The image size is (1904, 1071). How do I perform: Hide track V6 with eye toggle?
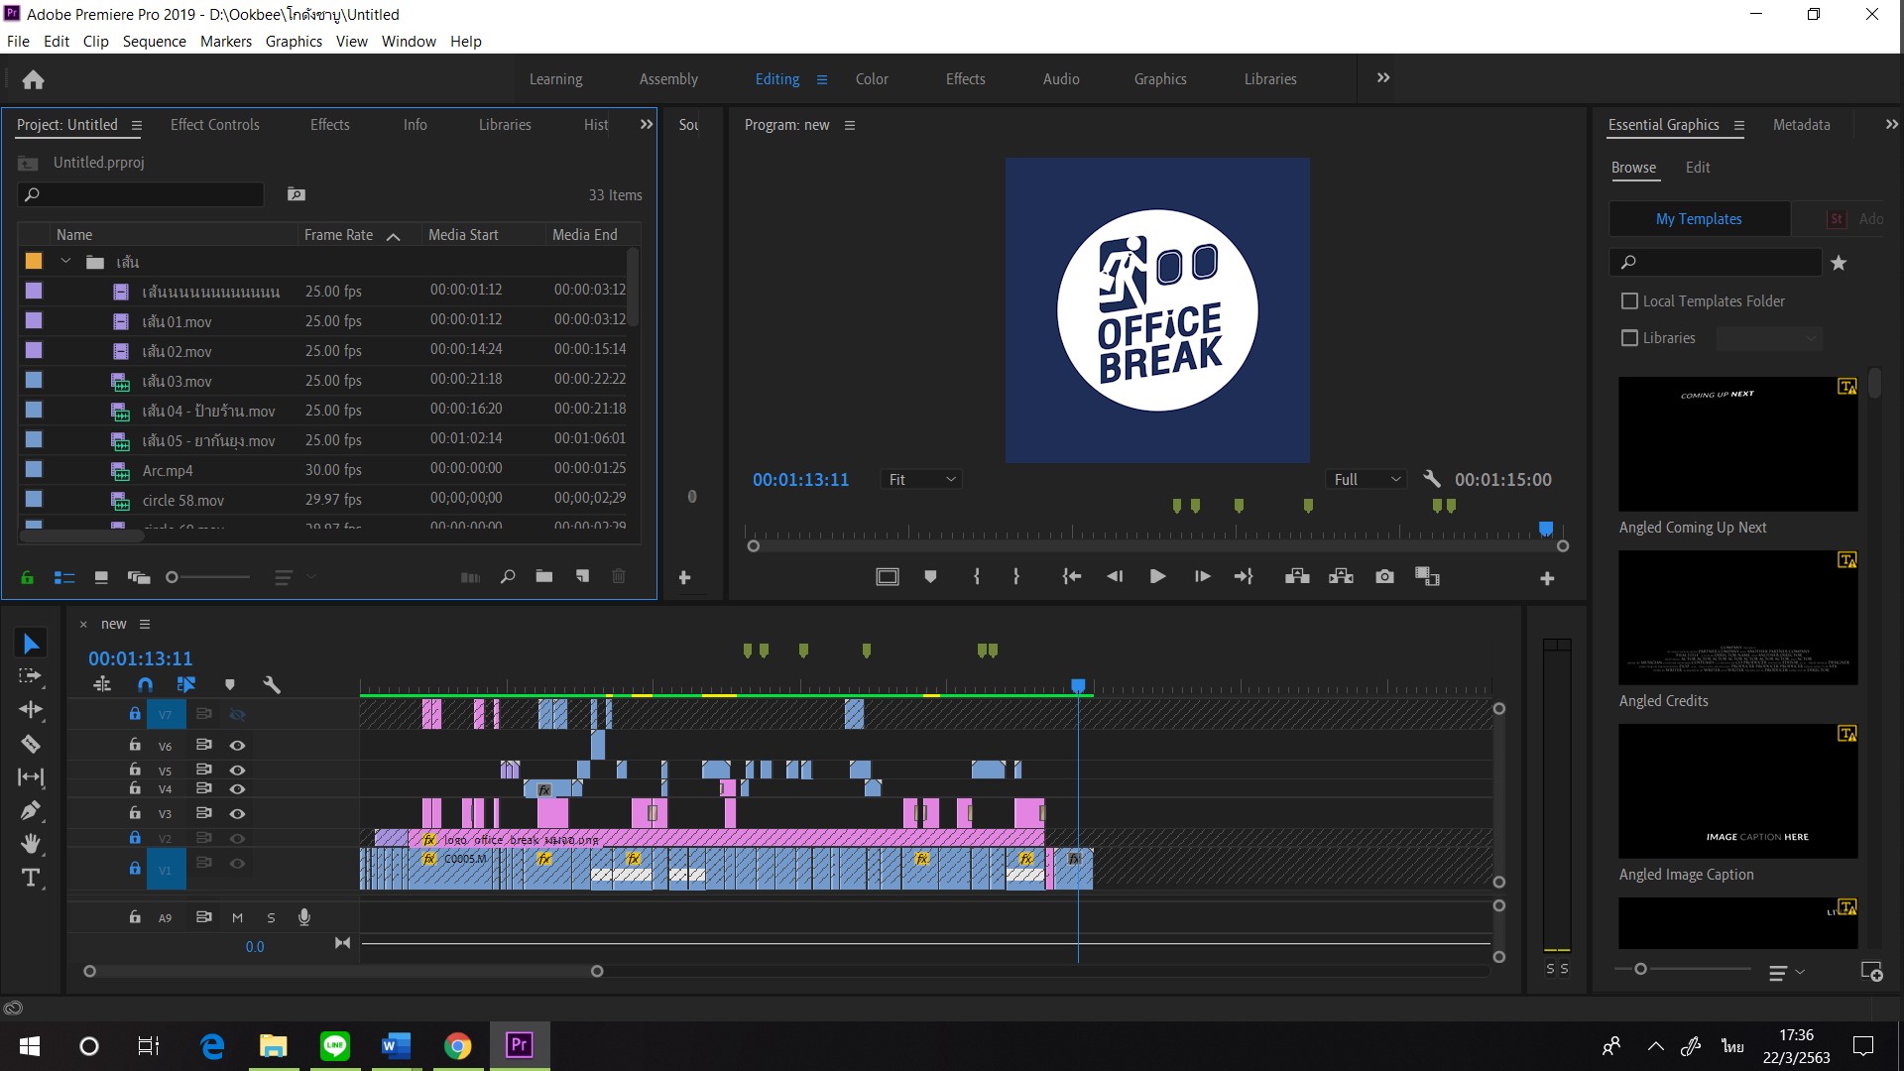point(237,746)
